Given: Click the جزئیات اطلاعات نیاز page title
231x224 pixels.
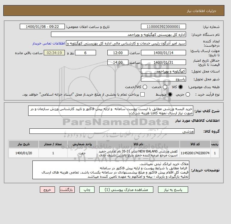Looking at the screenshot, I should [x=201, y=11].
